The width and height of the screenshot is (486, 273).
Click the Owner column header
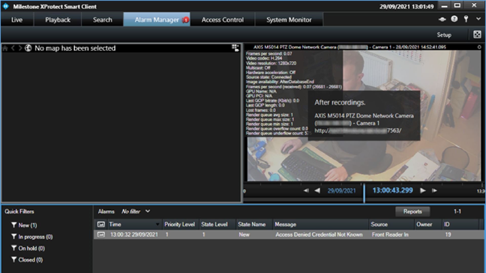tap(428, 224)
